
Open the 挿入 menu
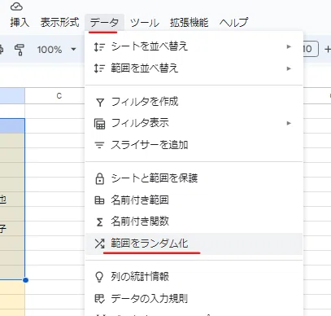[x=20, y=22]
